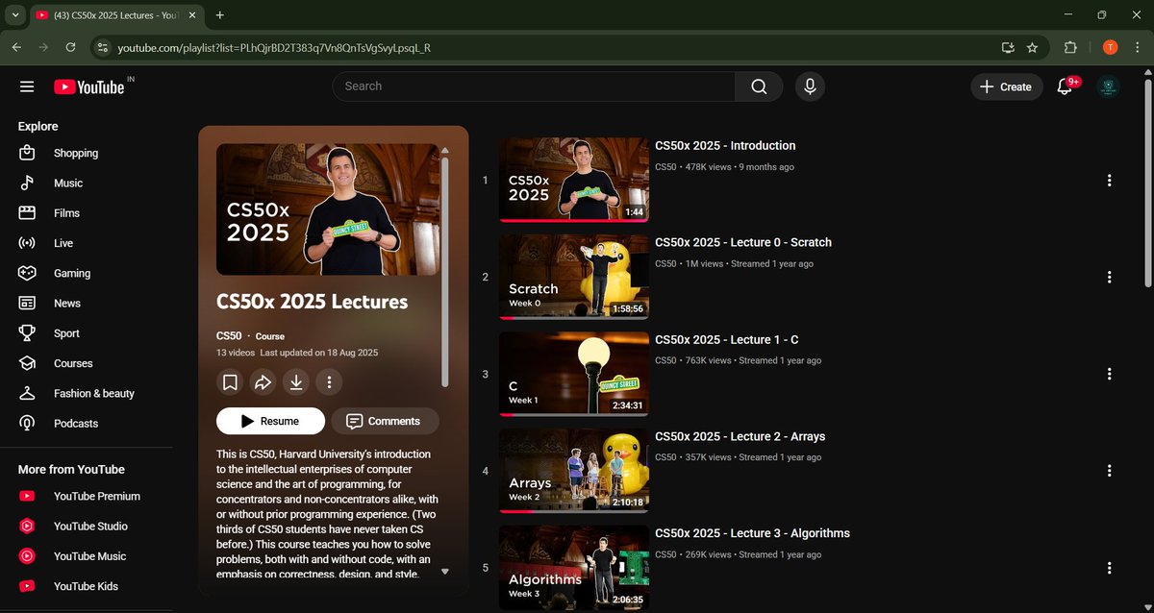Reload the page
This screenshot has height=613, width=1154.
70,47
